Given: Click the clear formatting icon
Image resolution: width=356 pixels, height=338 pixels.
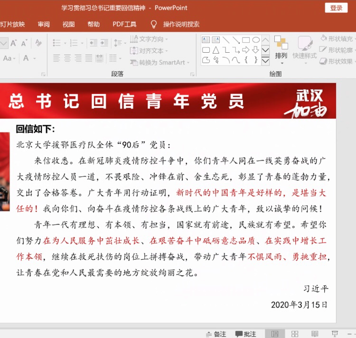Looking at the screenshot, I should 38,43.
